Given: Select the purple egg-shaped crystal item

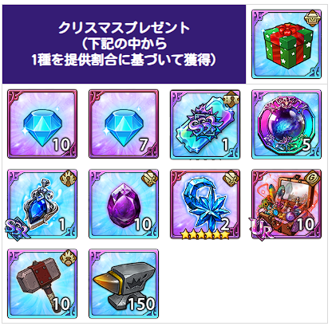Looking at the screenshot, I should pyautogui.click(x=124, y=204).
